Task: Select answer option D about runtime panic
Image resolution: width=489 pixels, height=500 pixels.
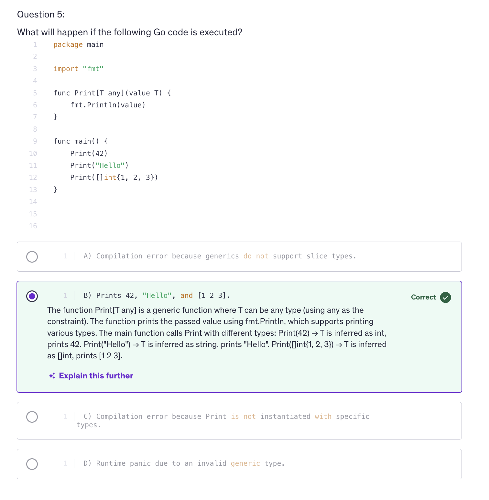Action: tap(32, 464)
